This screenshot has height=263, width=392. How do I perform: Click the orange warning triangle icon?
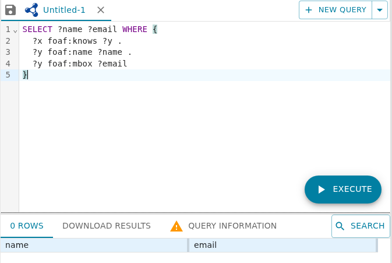click(x=176, y=226)
